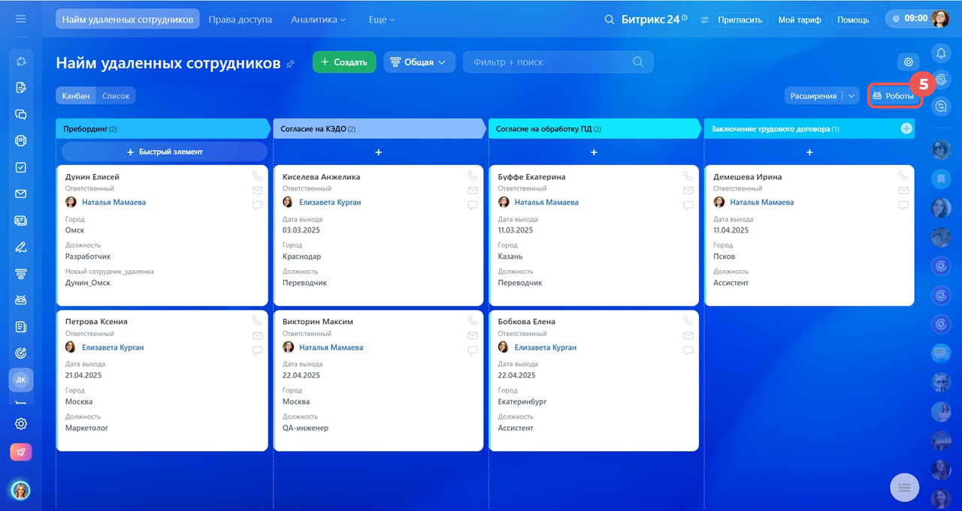Viewport: 962px width, 511px height.
Task: Add a stage with the plus on Заключение трудового договора
Action: [907, 129]
